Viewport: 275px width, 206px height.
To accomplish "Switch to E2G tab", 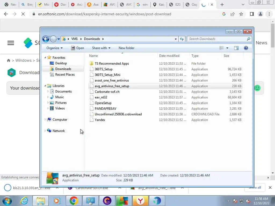I will [x=175, y=5].
